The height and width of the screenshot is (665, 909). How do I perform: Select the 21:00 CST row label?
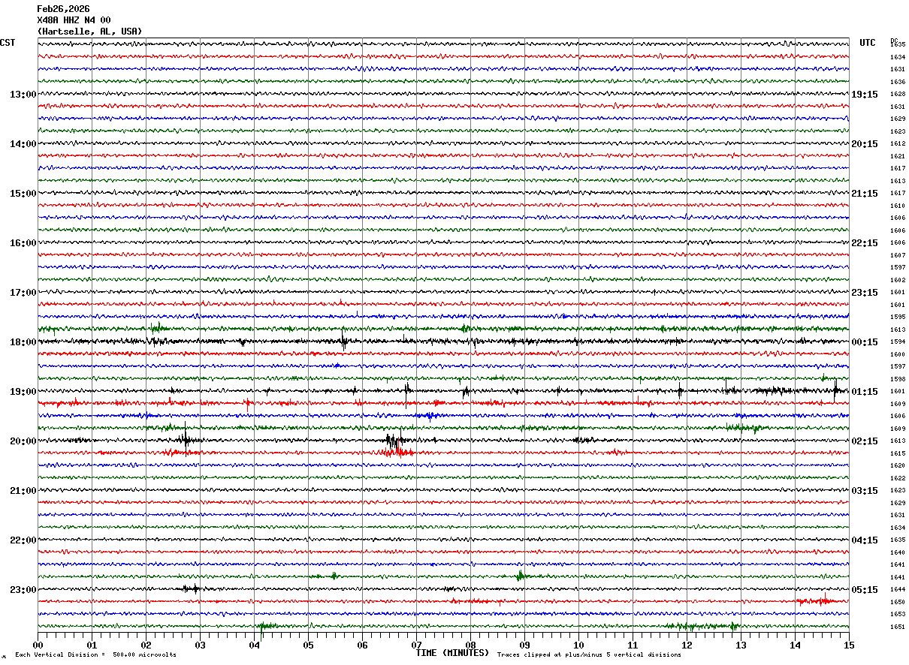23,491
